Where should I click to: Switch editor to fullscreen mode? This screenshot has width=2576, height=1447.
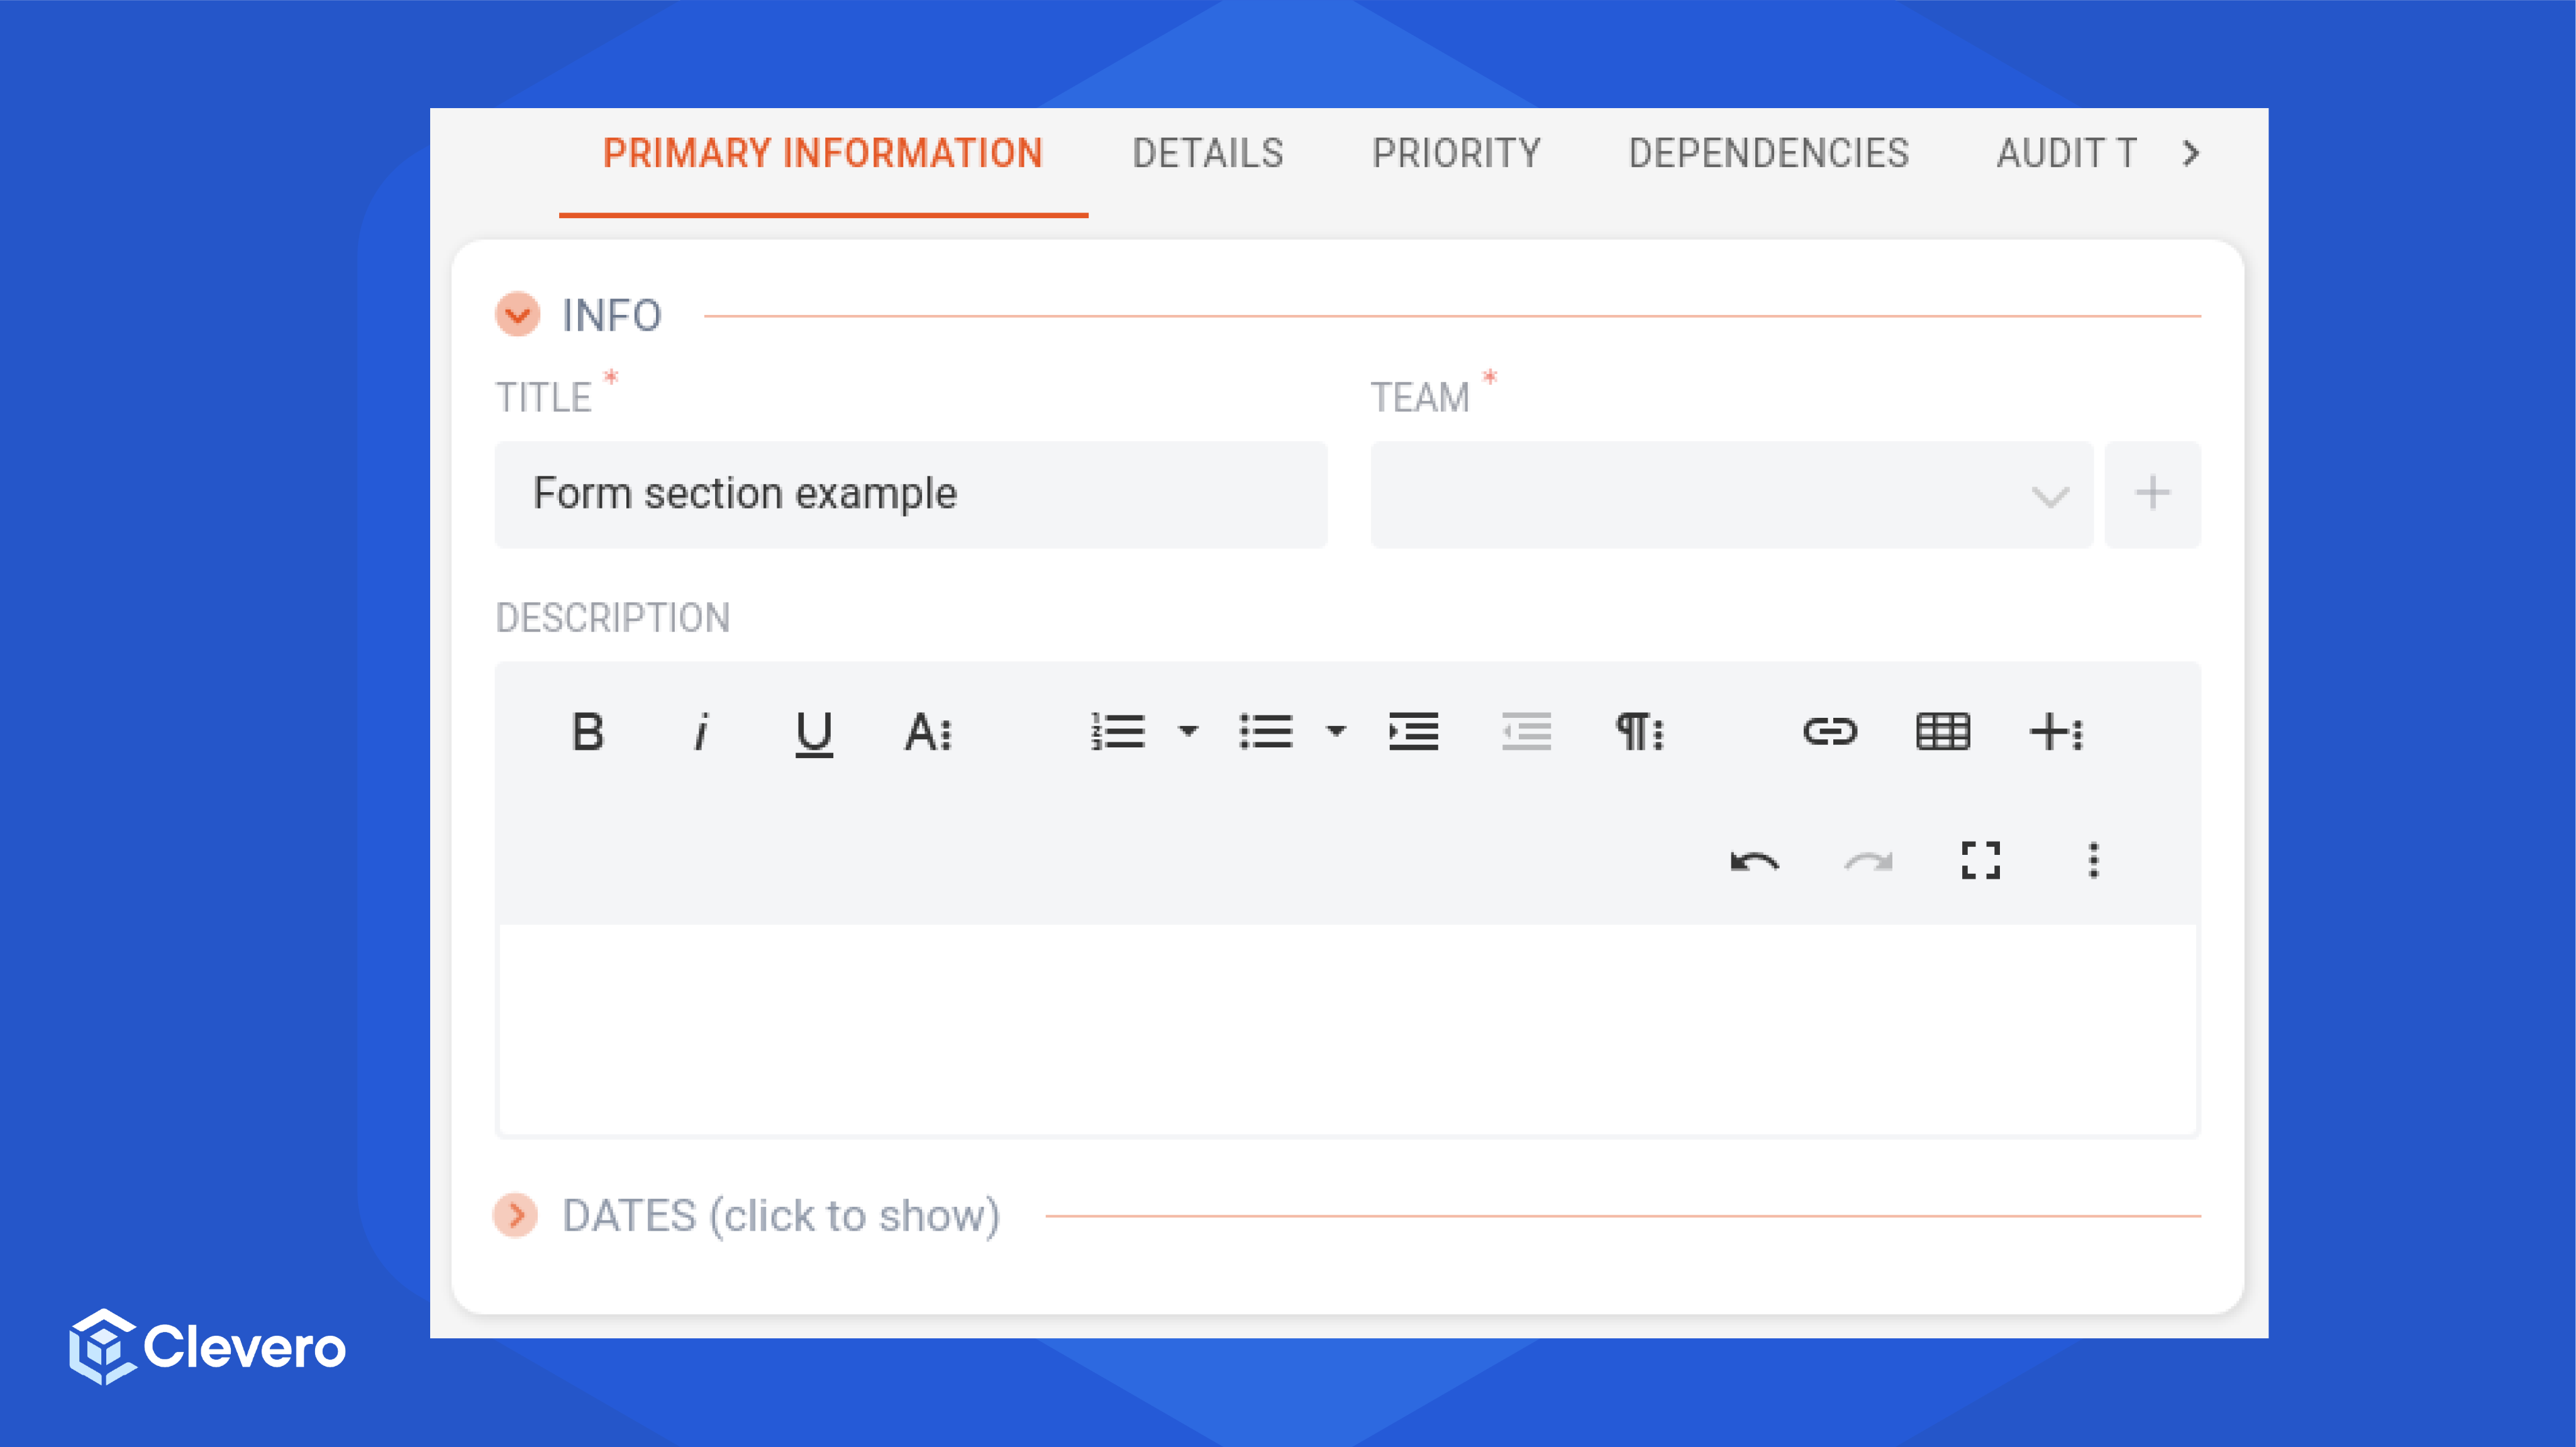click(x=1981, y=861)
